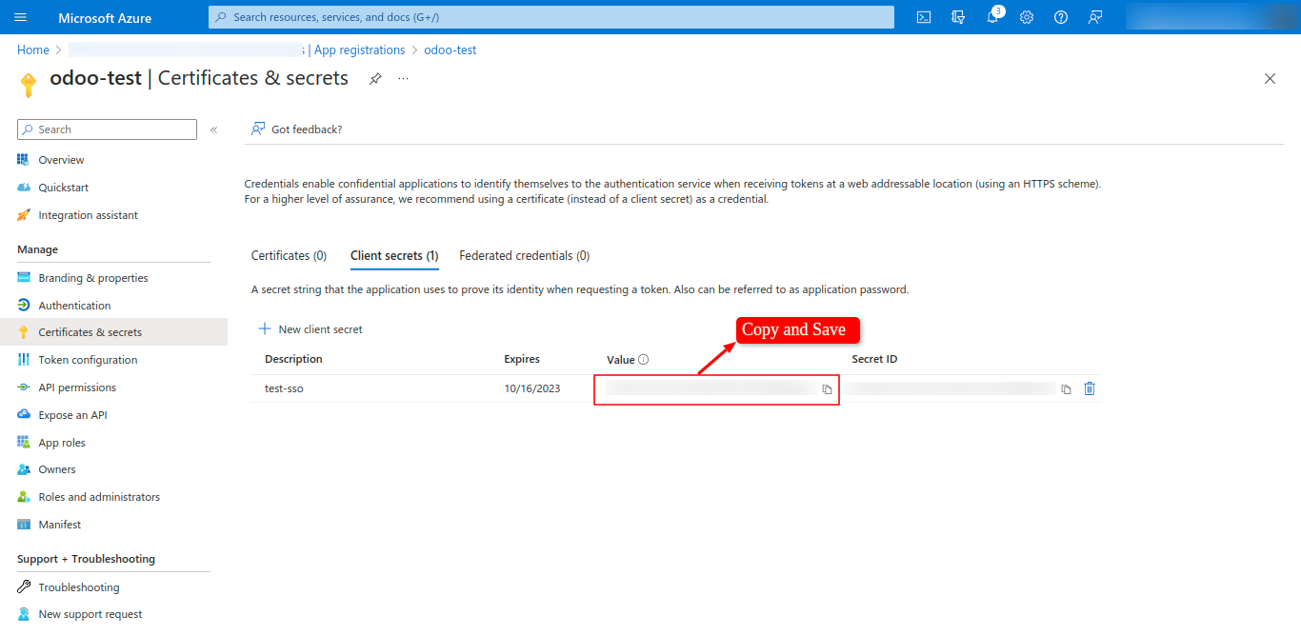
Task: Pin odoo-test blade to dashboard
Action: [x=375, y=78]
